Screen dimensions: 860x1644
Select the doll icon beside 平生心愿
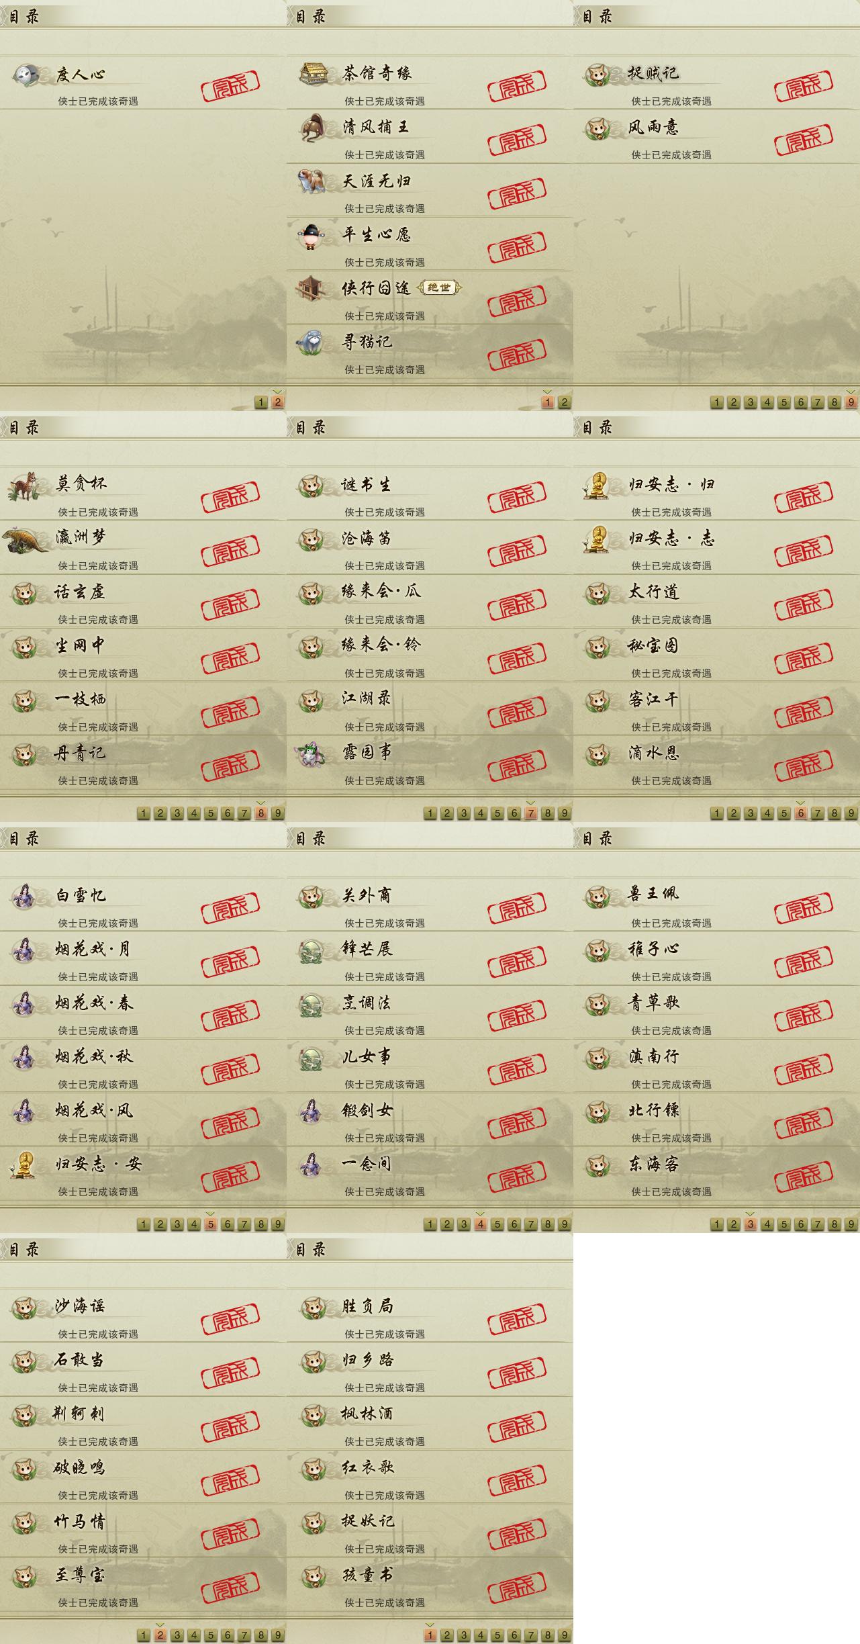pyautogui.click(x=311, y=235)
